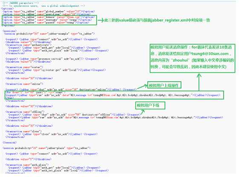Select the option line named username
This screenshot has height=177, width=239.
[47, 20]
